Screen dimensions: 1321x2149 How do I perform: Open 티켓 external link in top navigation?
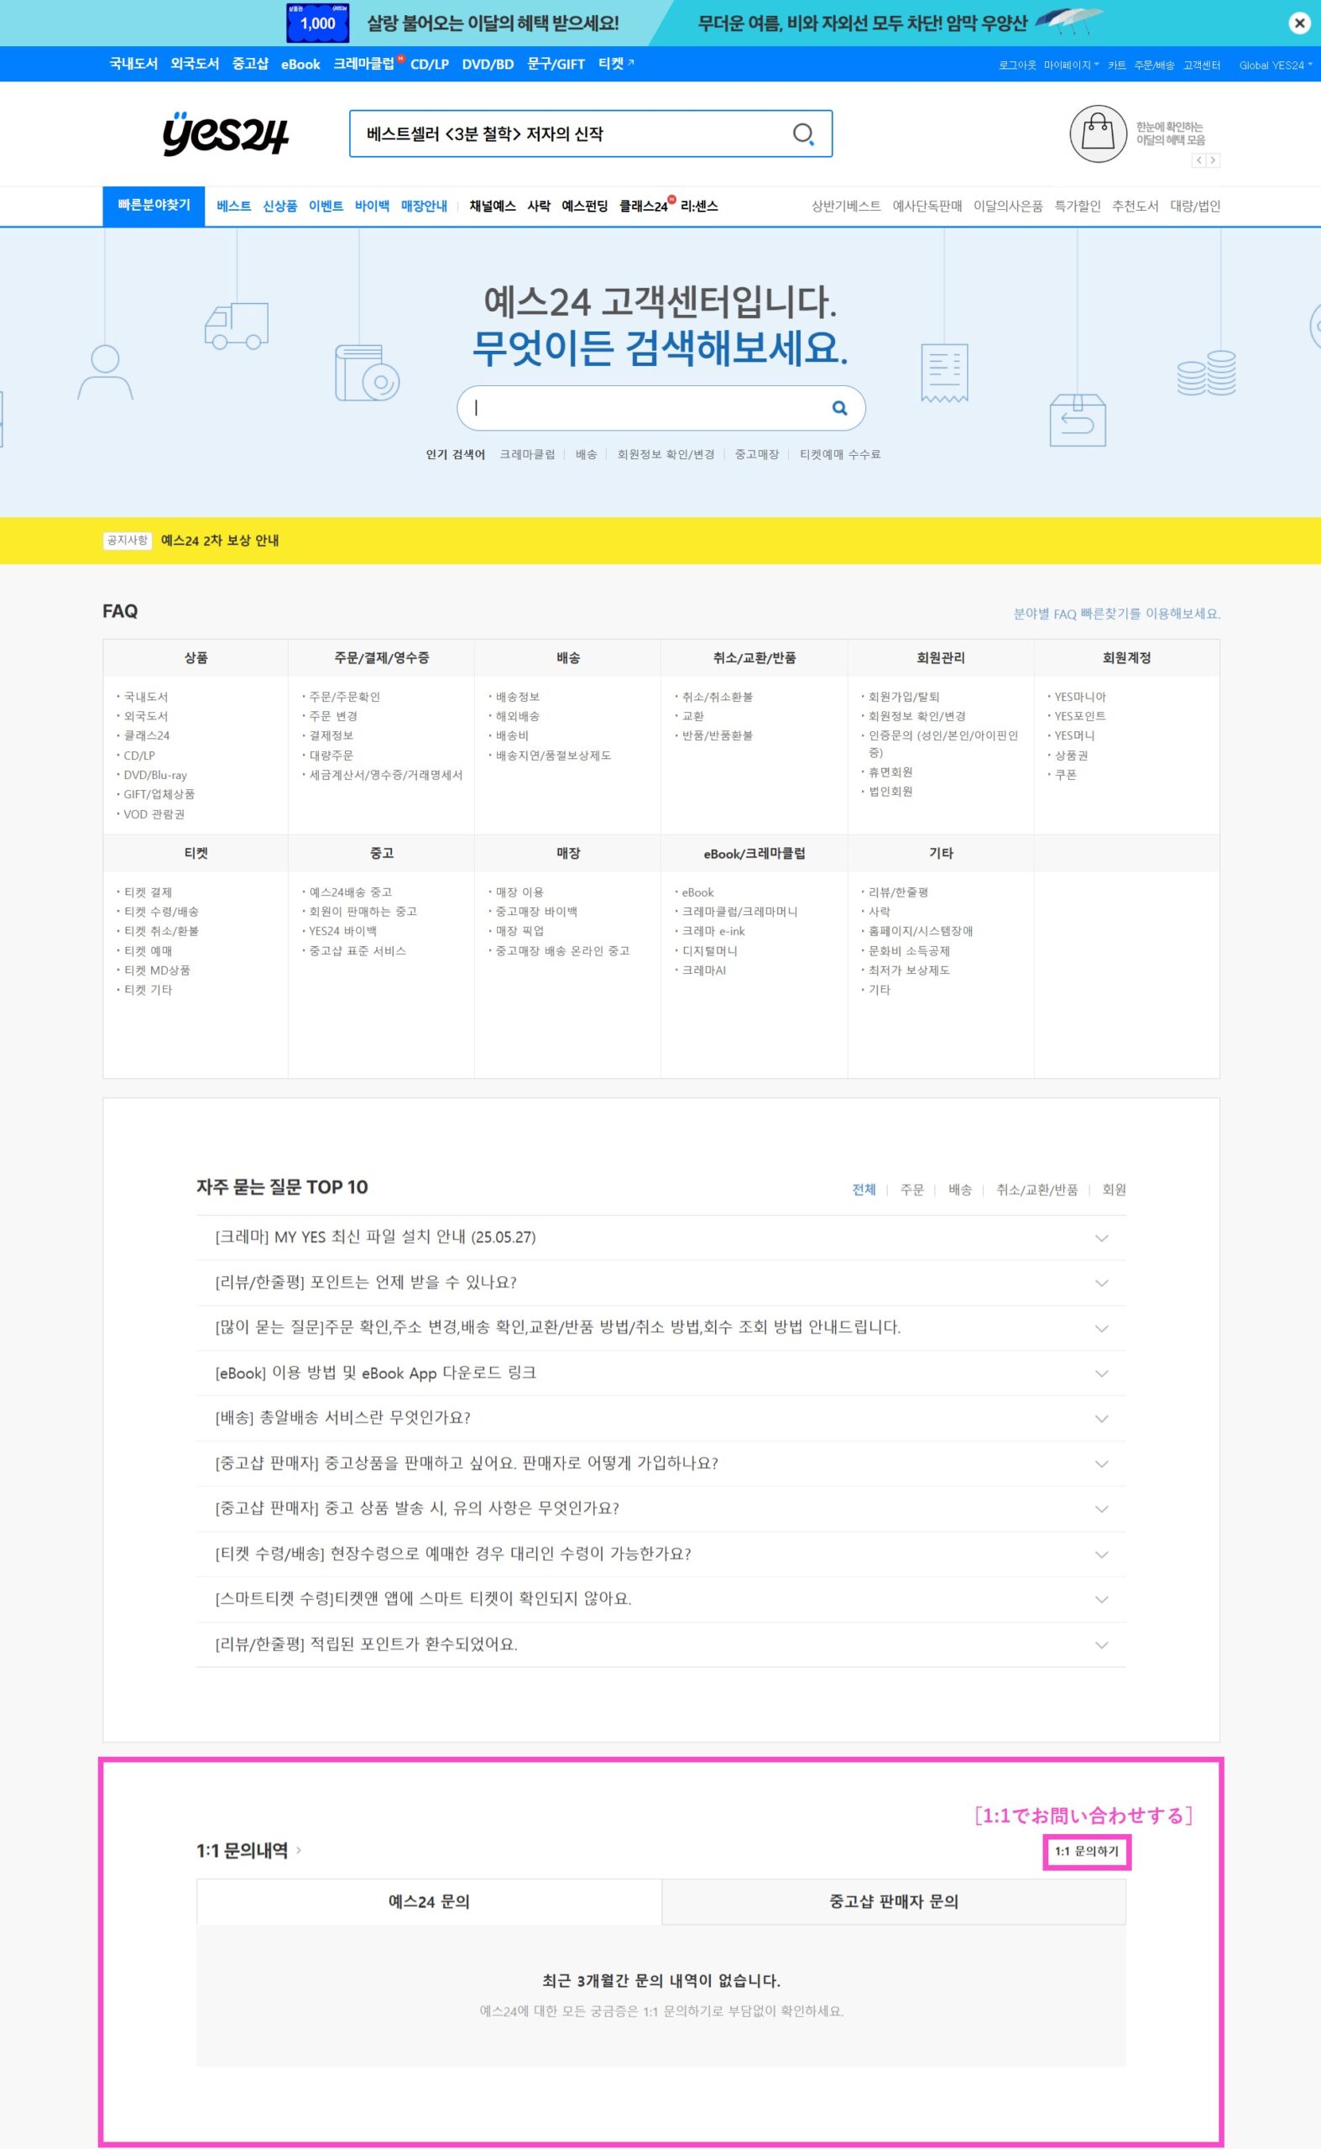616,64
